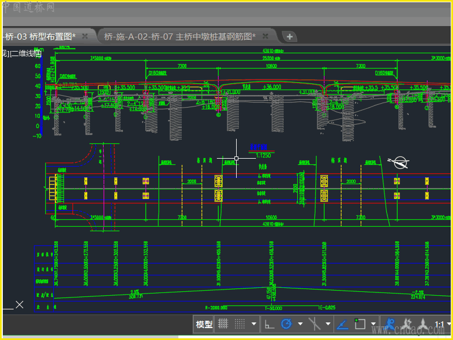Click the middle gray annotation autoscale icon
453x340 pixels.
point(407,324)
